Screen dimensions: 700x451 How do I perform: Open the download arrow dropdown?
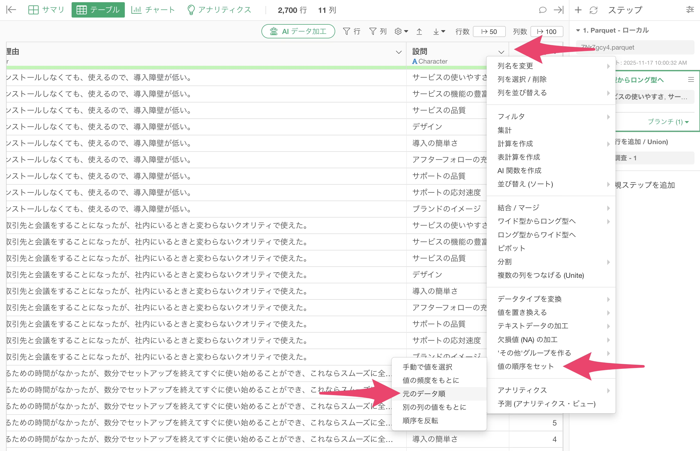[439, 31]
